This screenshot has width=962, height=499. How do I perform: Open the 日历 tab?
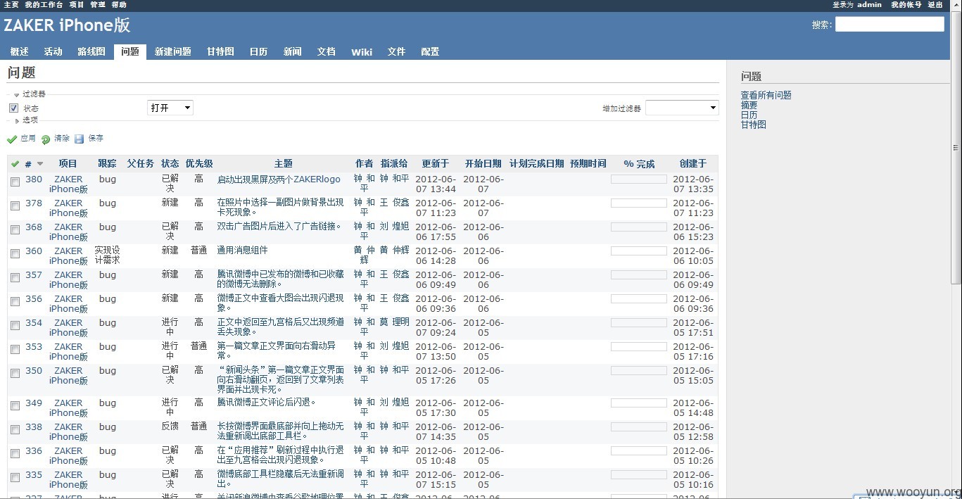pyautogui.click(x=258, y=51)
